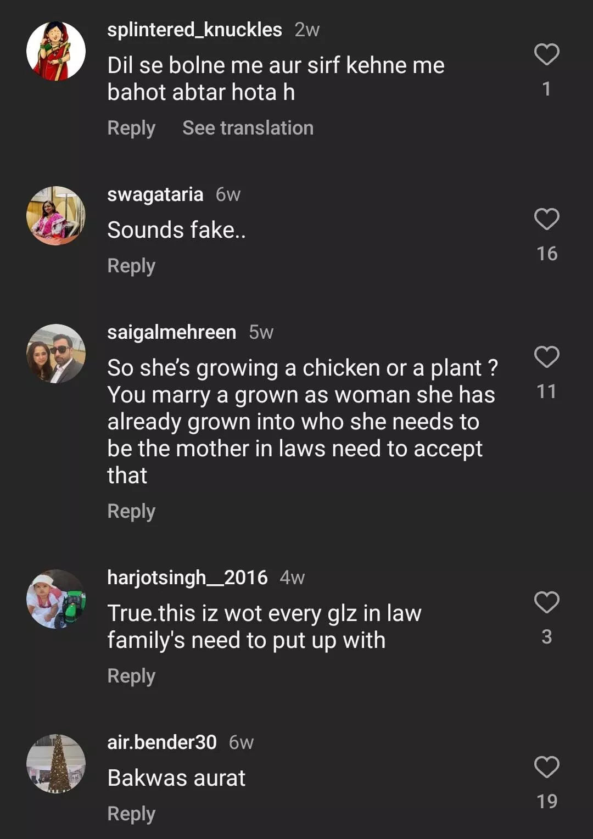Open air.bender30's Christmas tree avatar

(56, 764)
